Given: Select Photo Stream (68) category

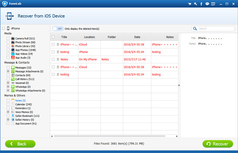Looking at the screenshot, I should tap(25, 42).
